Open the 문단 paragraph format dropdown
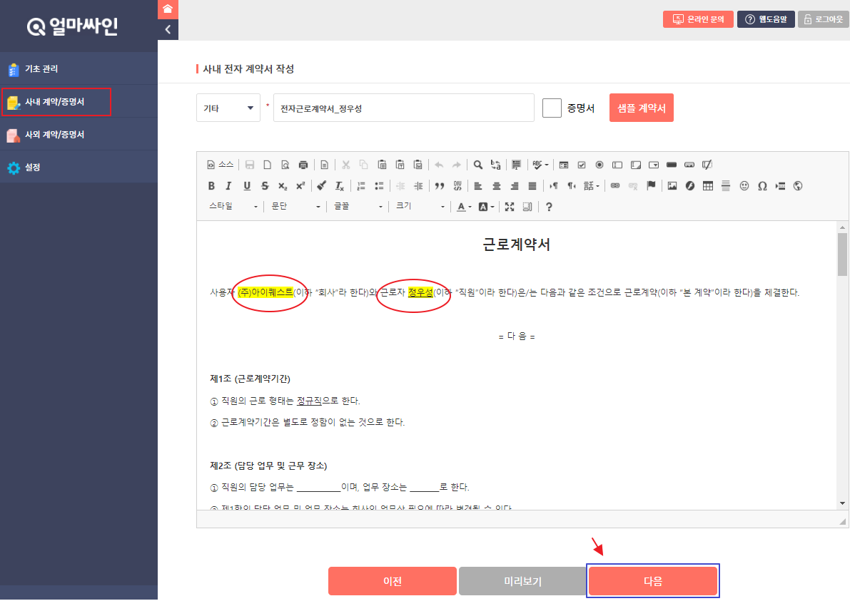The image size is (850, 601). 295,206
